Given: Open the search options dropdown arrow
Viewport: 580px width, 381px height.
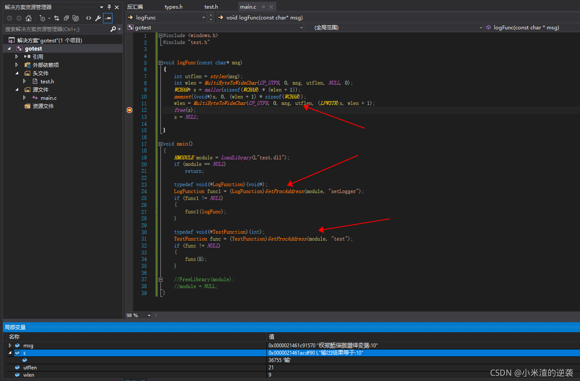Looking at the screenshot, I should click(119, 29).
